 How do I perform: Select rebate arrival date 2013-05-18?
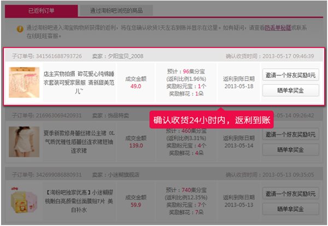(x=239, y=86)
